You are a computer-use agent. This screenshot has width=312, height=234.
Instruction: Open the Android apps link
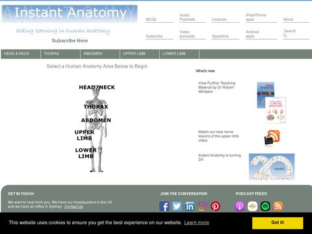click(252, 34)
